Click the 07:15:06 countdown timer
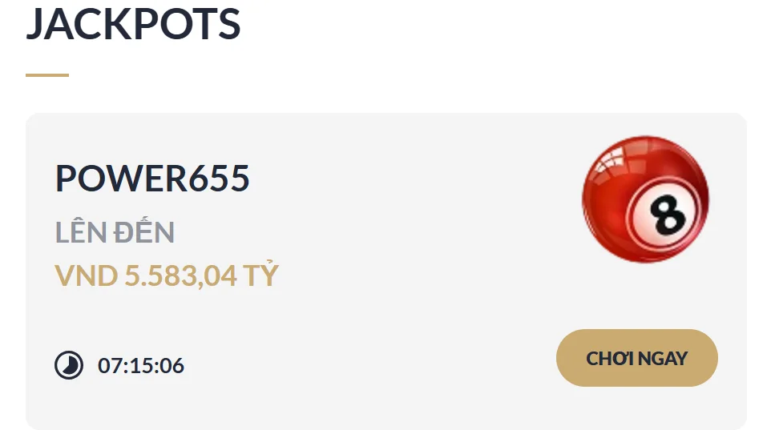 click(140, 366)
